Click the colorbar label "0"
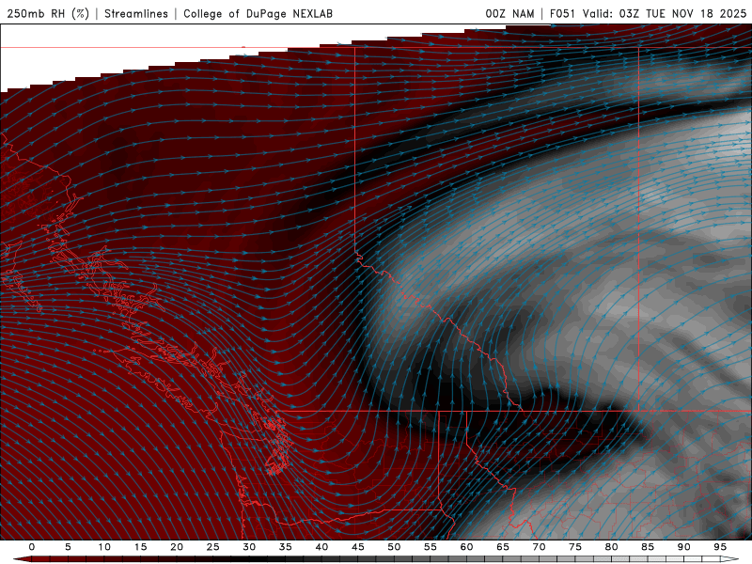Viewport: 752px width, 564px height. [32, 547]
